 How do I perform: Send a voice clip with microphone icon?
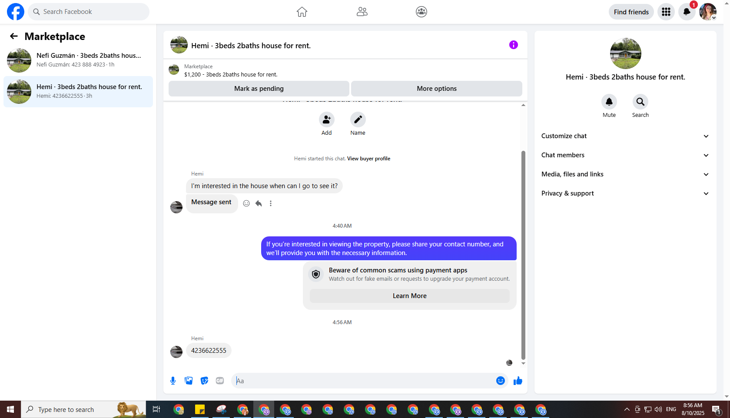[x=173, y=381]
